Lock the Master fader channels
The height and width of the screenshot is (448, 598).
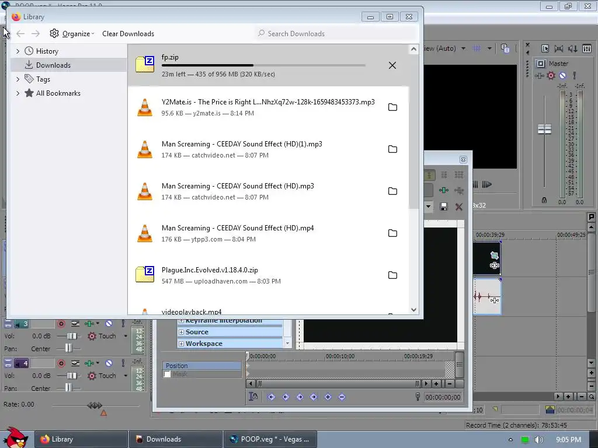(x=544, y=200)
